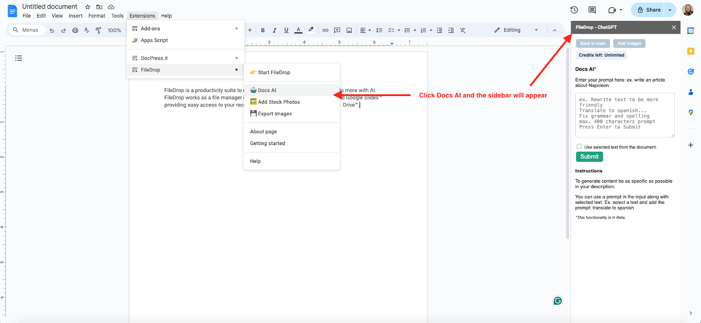Choose Start FileDrop from submenu
Image resolution: width=701 pixels, height=323 pixels.
click(x=292, y=72)
